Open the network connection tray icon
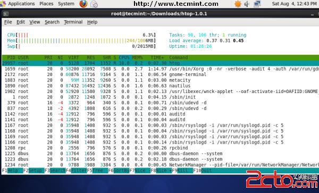 [257, 4]
